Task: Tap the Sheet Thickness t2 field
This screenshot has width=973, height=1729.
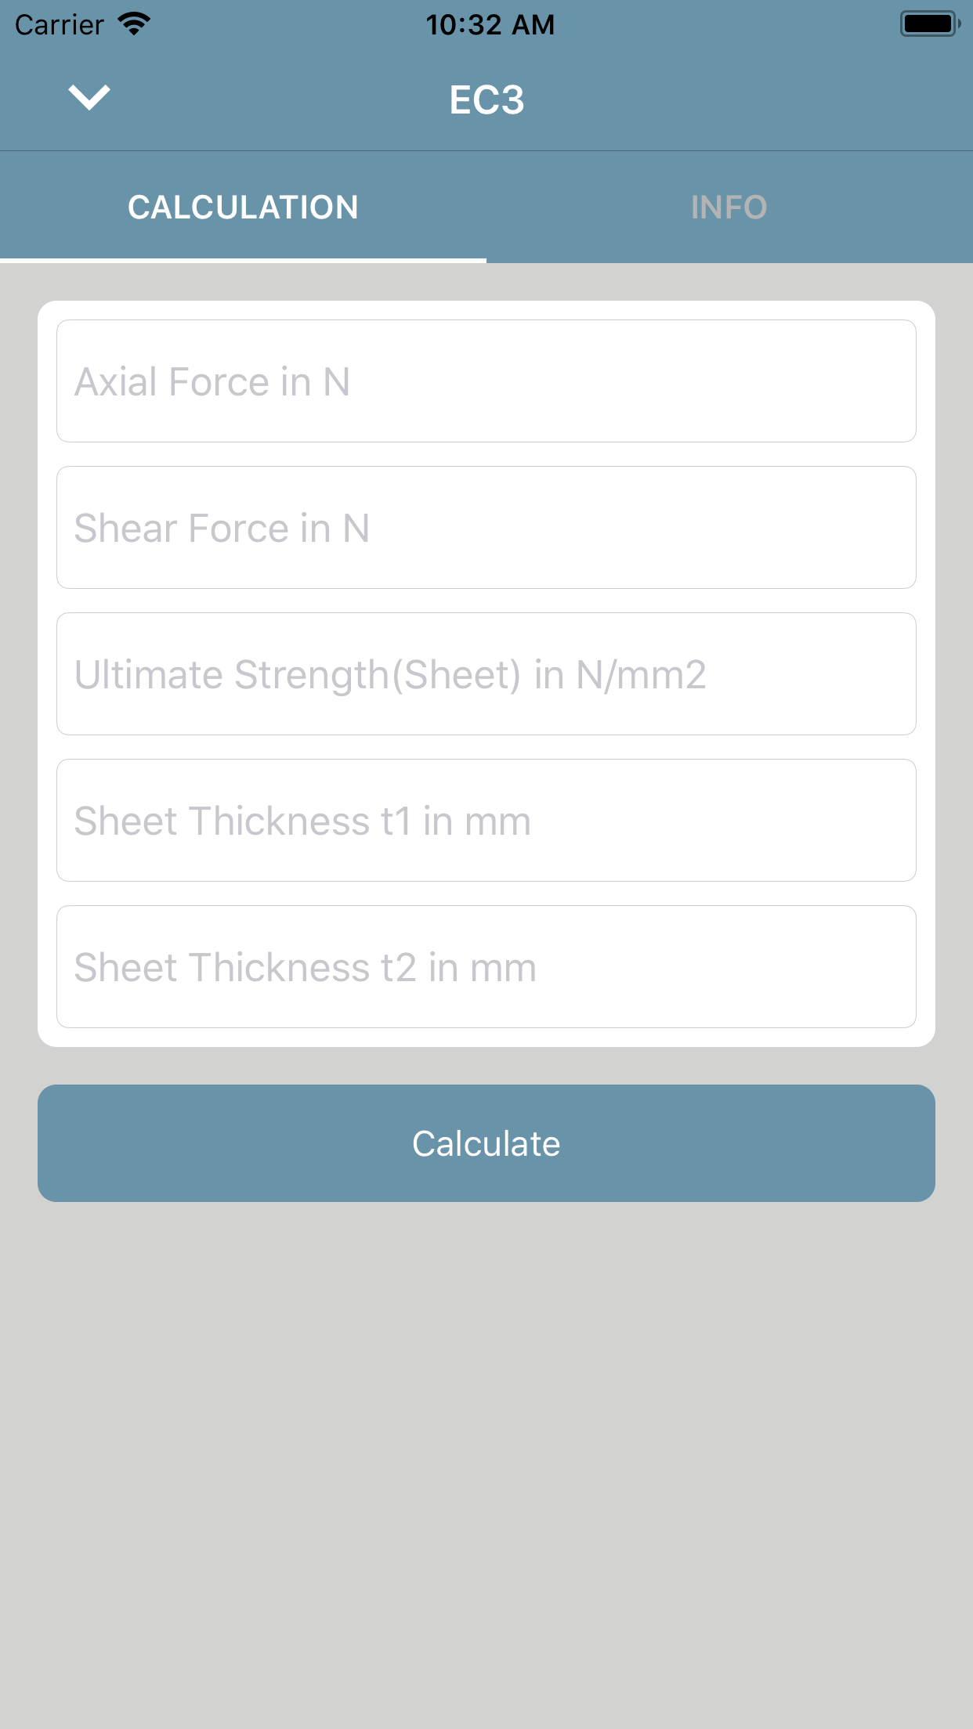Action: coord(486,967)
